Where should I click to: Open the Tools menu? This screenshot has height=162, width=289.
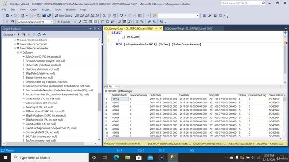point(58,9)
